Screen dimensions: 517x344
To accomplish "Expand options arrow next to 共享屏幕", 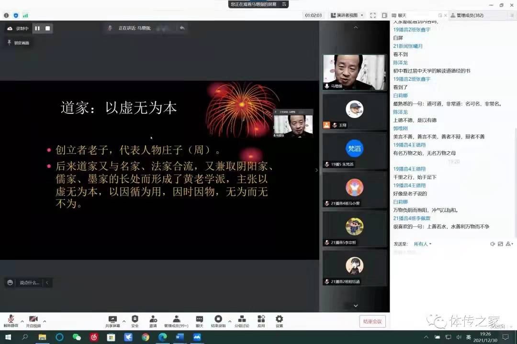I will click(x=124, y=321).
